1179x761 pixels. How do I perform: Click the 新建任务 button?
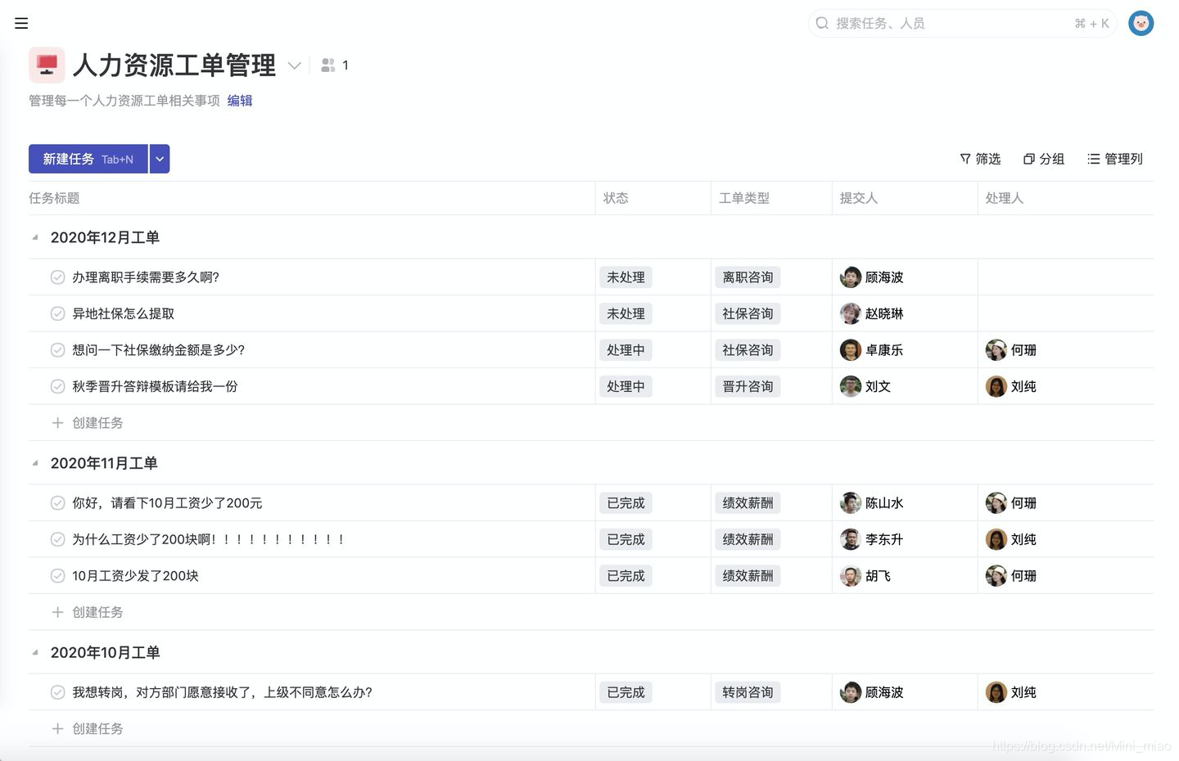point(86,159)
